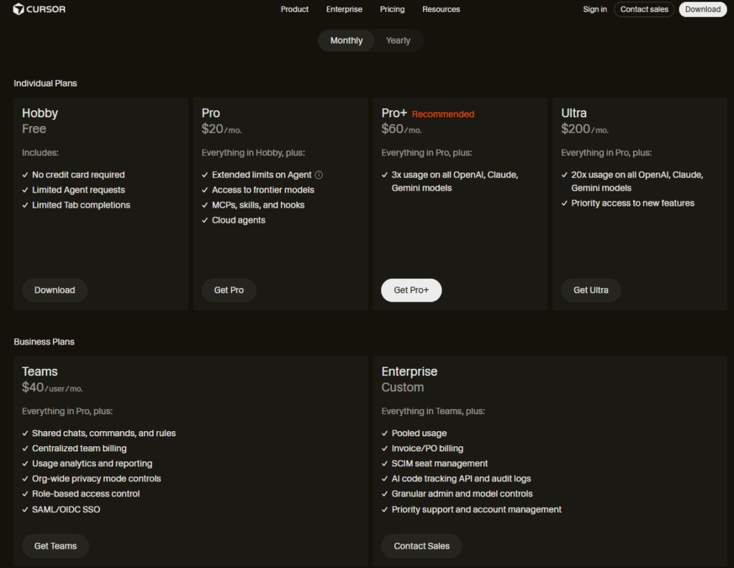This screenshot has height=568, width=734.
Task: Click Sign in
Action: (x=595, y=9)
